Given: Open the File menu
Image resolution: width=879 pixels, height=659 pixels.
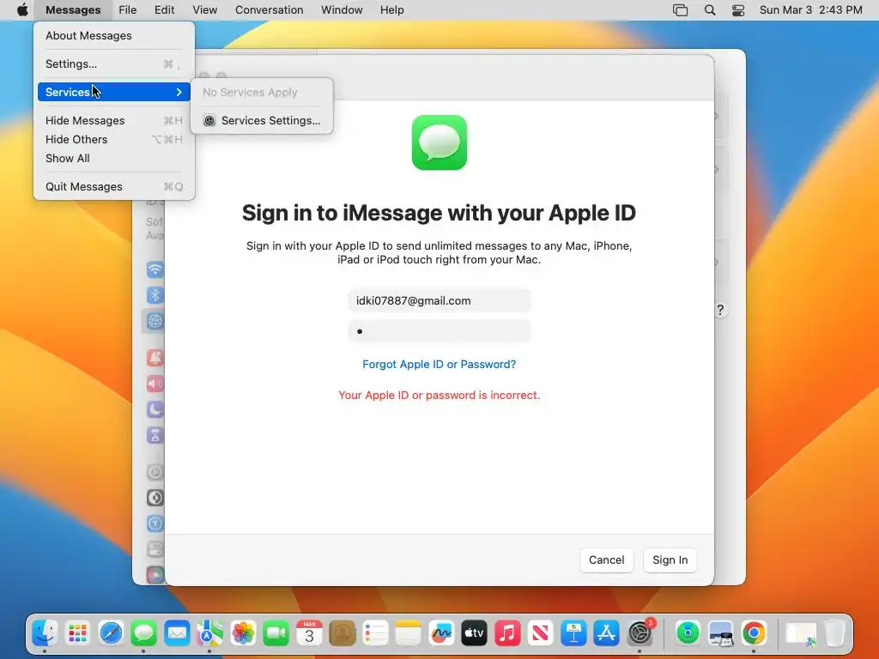Looking at the screenshot, I should [x=128, y=10].
